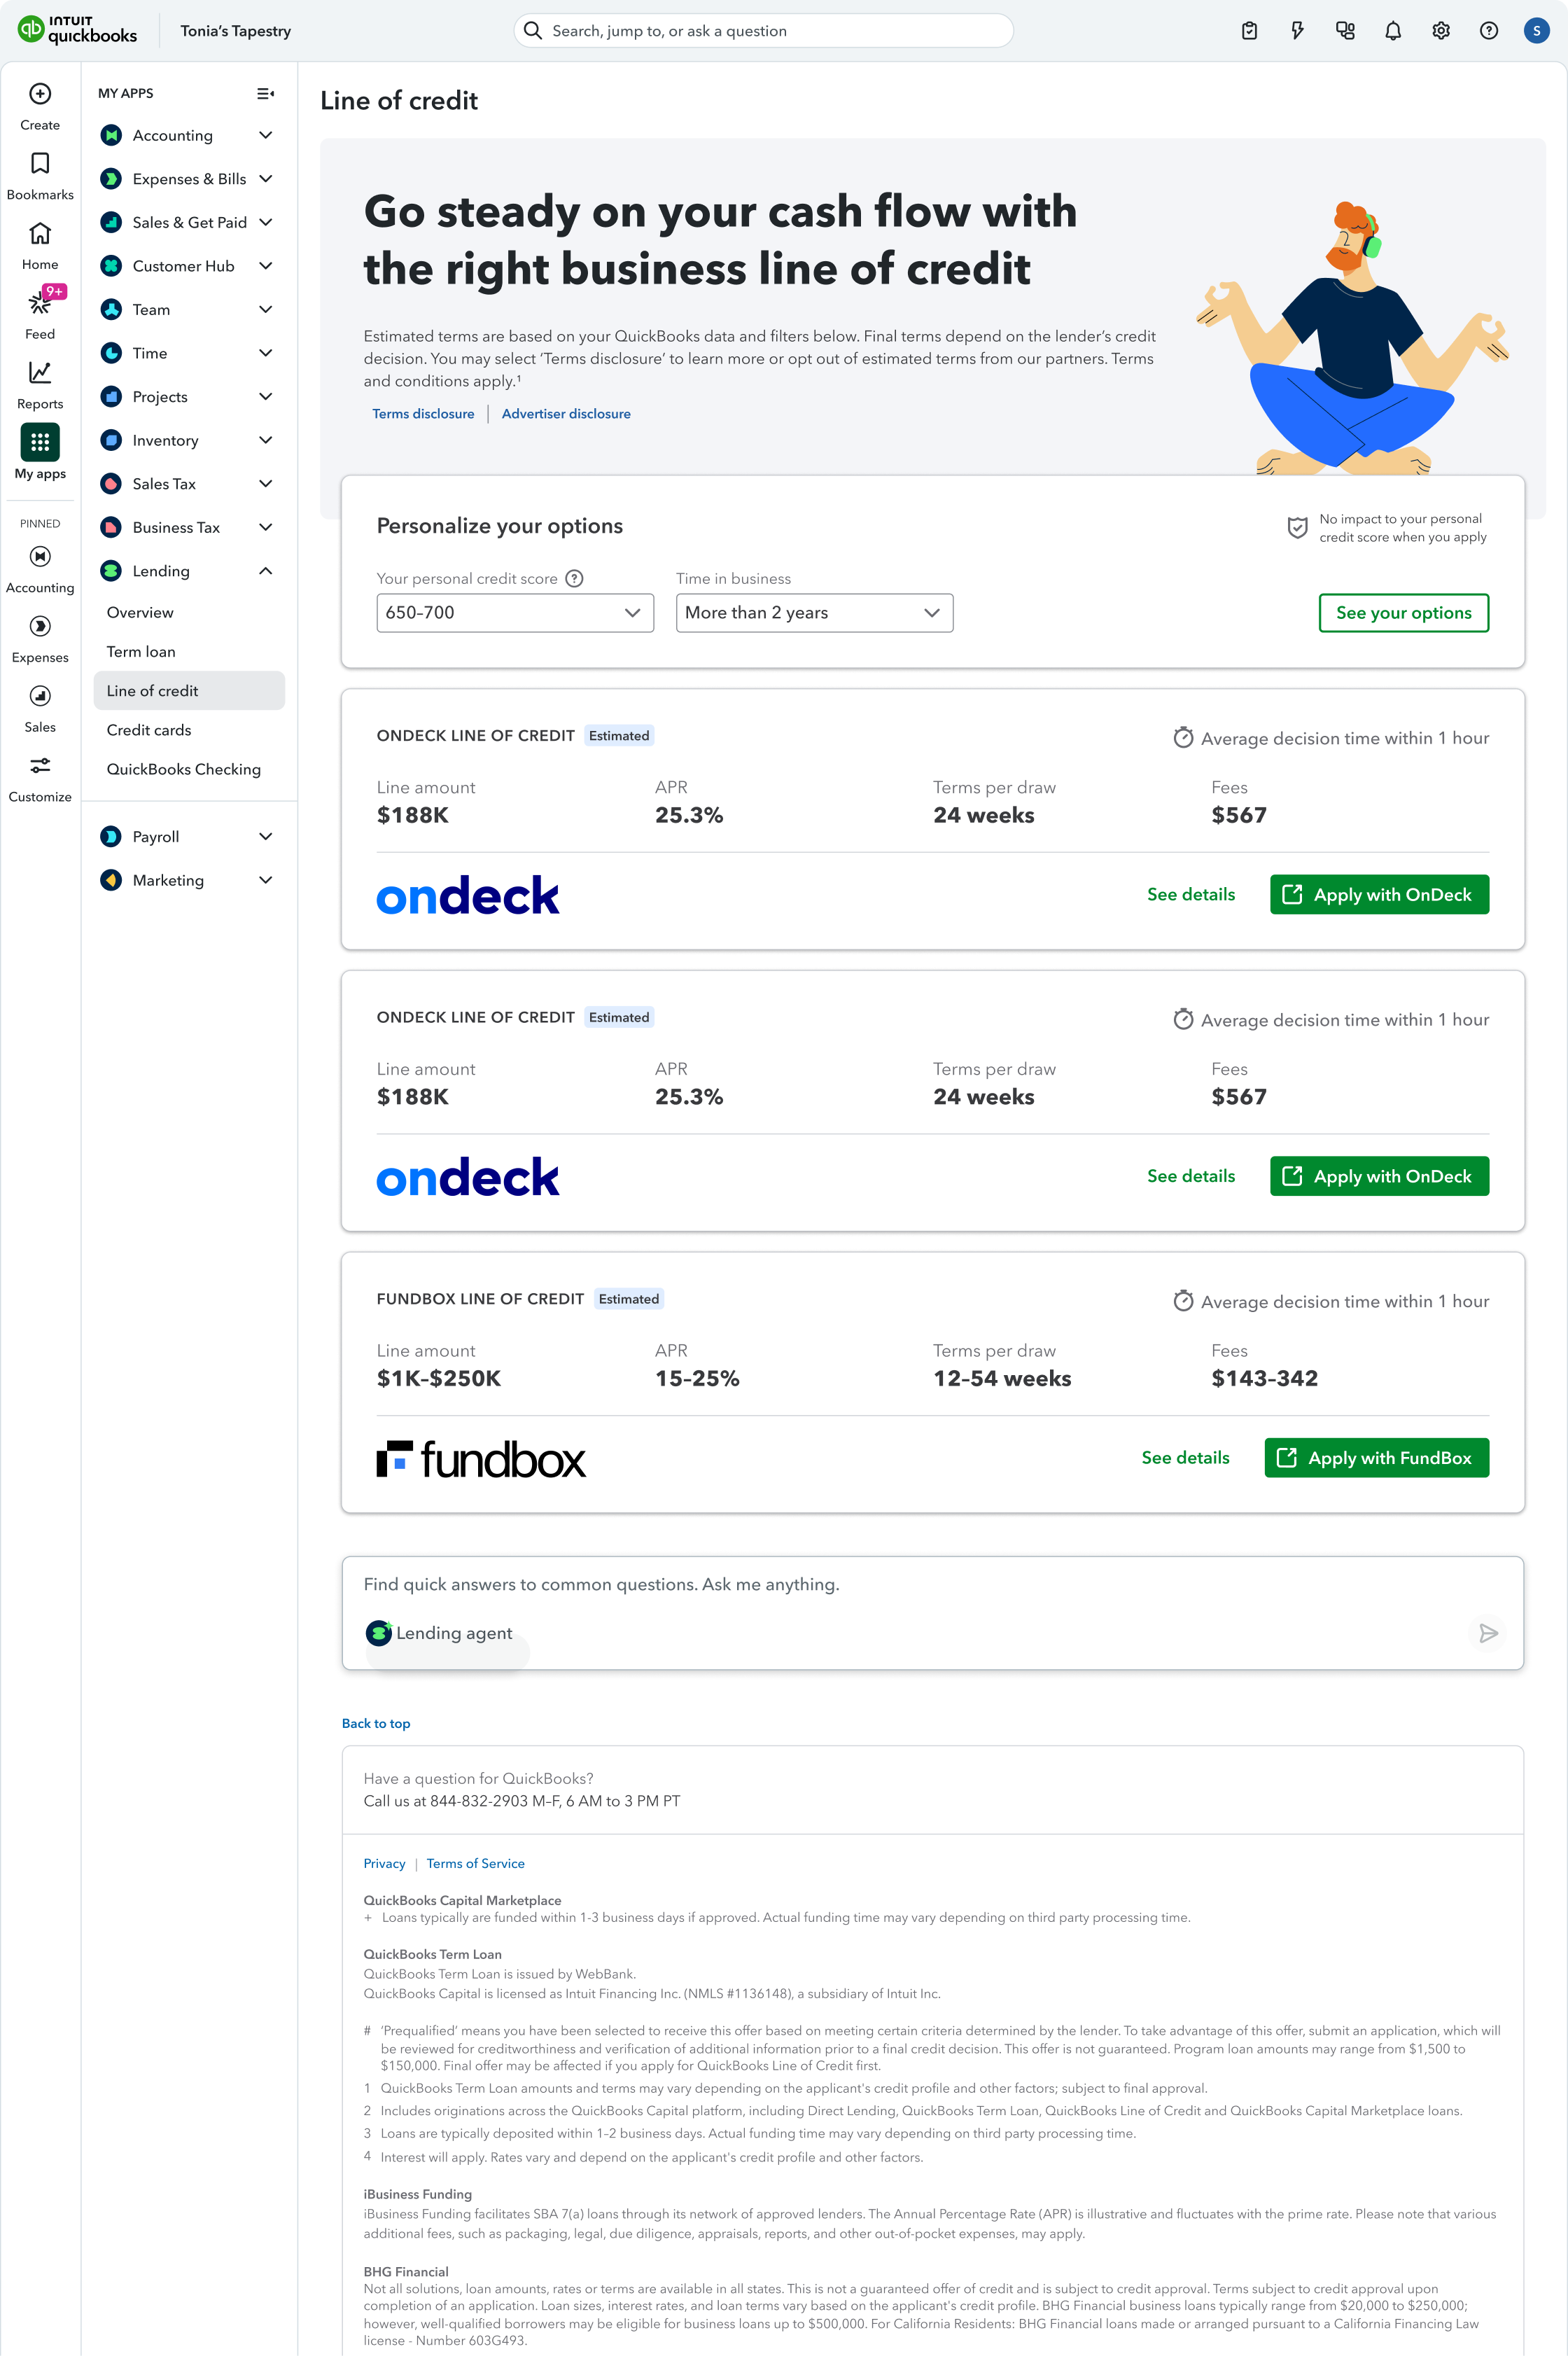Collapse My Apps menu panel icon
The image size is (1568, 2356).
(x=265, y=94)
